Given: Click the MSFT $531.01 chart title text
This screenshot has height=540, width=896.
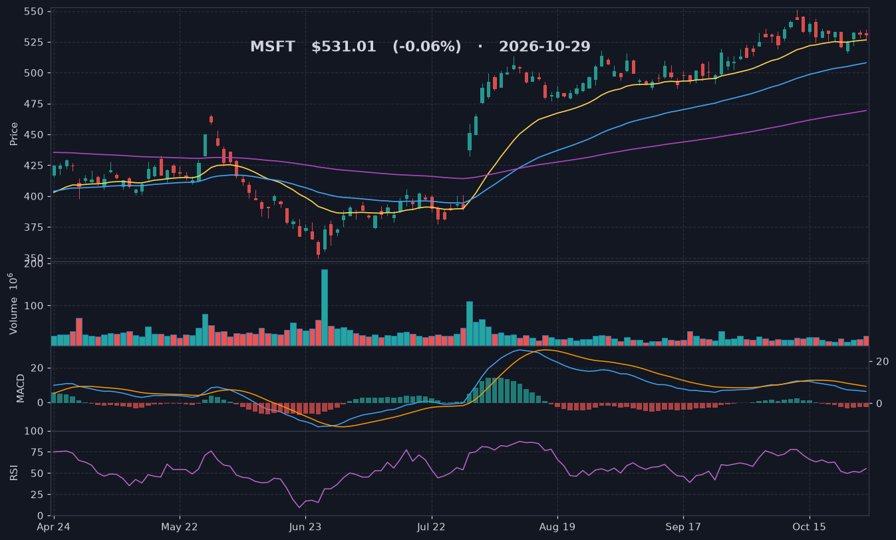Looking at the screenshot, I should pos(420,47).
